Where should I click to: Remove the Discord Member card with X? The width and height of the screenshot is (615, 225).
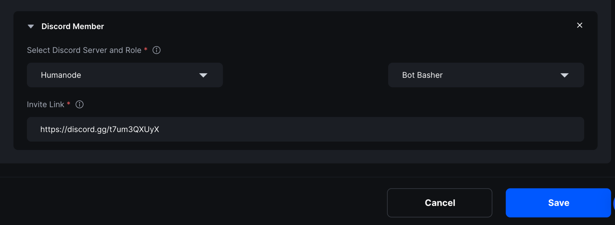pyautogui.click(x=580, y=25)
